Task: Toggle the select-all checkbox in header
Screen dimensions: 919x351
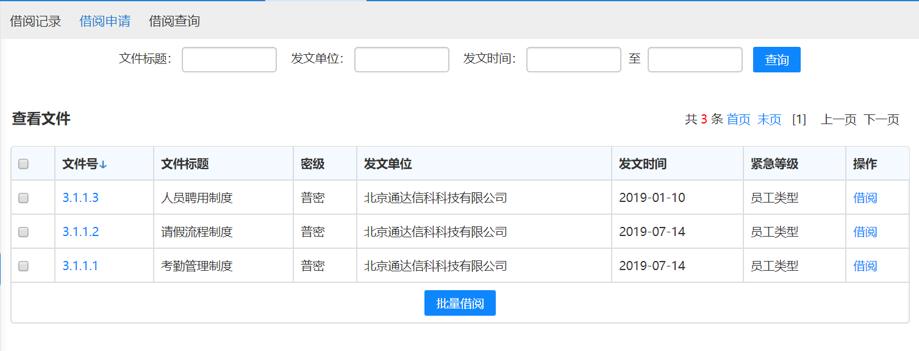Action: click(x=23, y=164)
